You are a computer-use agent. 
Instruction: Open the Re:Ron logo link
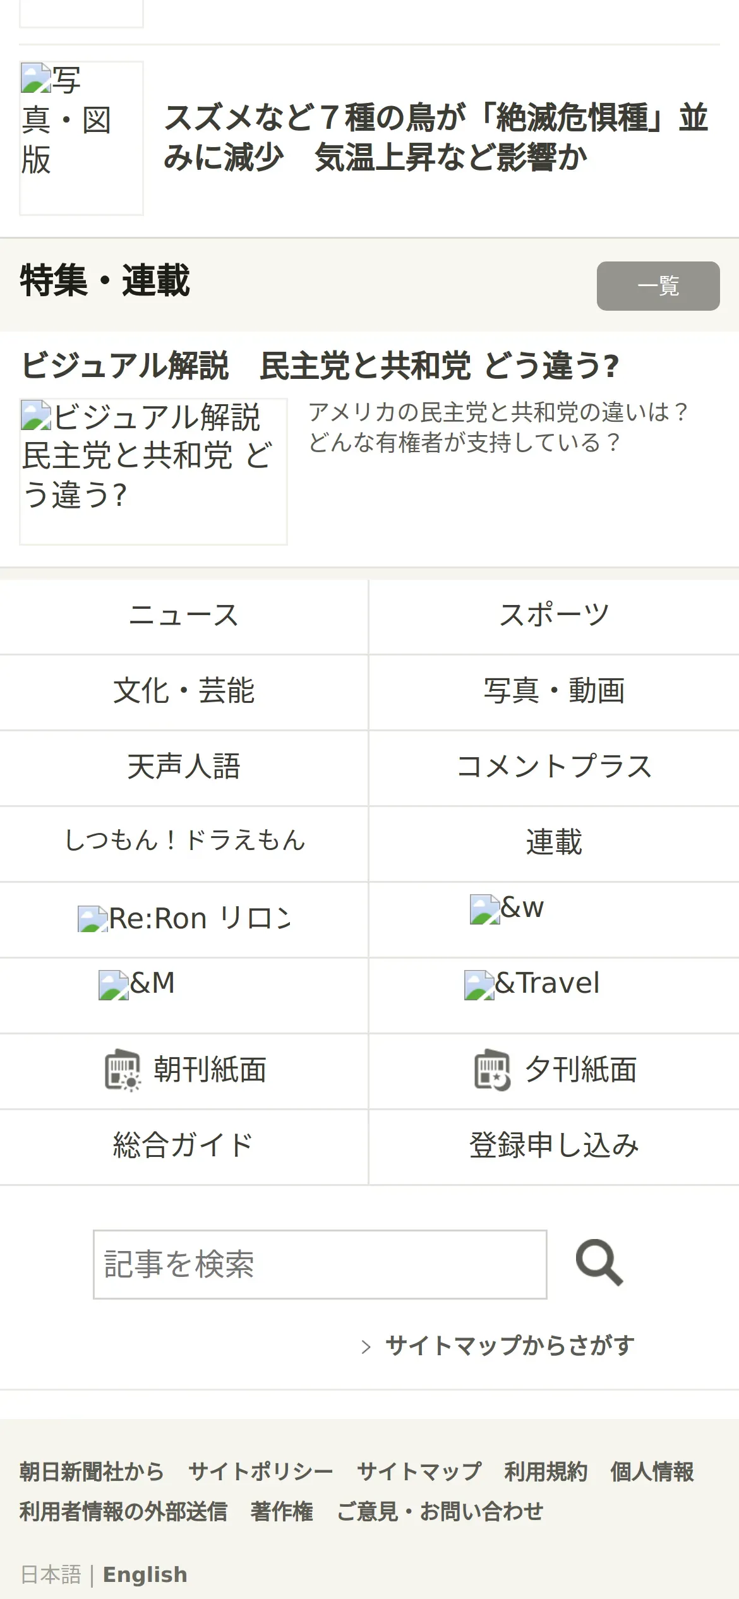(x=184, y=919)
